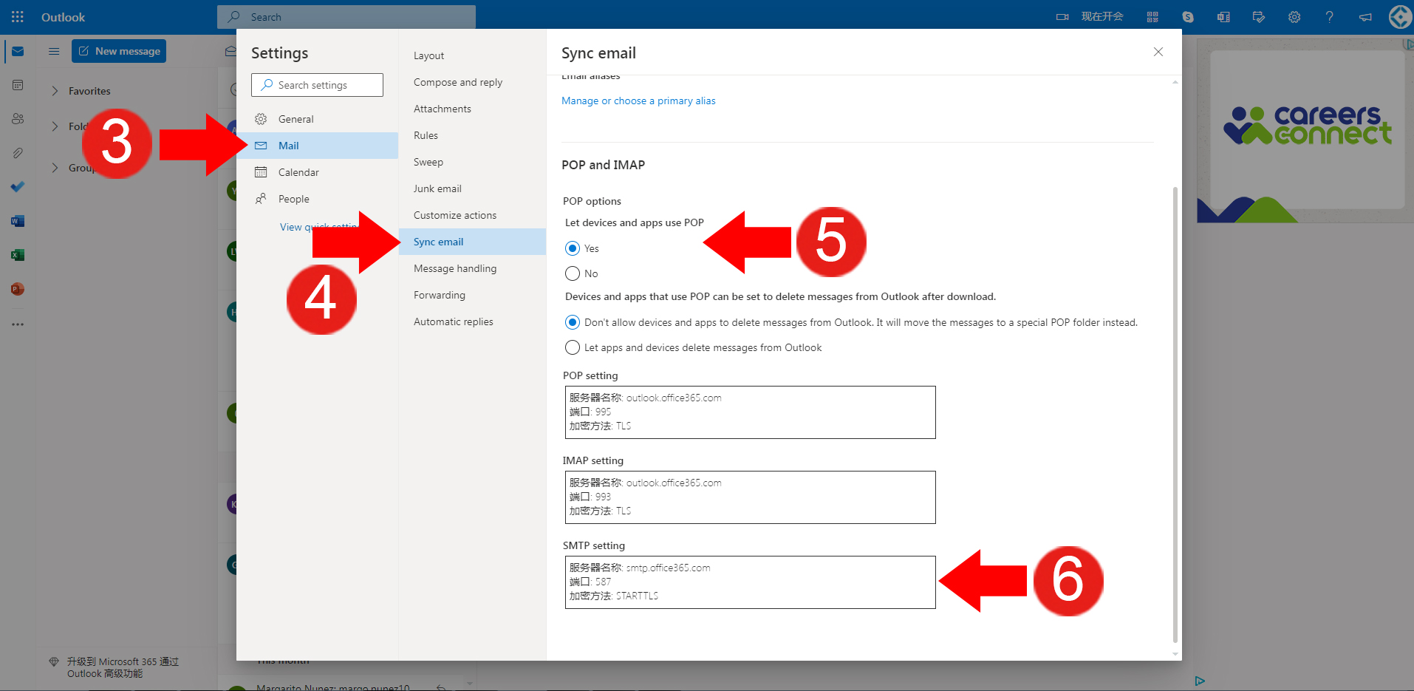Open Attachments settings
The height and width of the screenshot is (691, 1414).
(x=472, y=109)
